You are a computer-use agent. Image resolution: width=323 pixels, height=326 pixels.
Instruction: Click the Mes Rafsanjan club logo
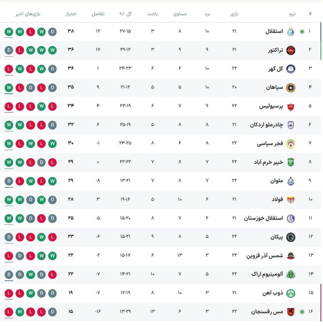[291, 312]
